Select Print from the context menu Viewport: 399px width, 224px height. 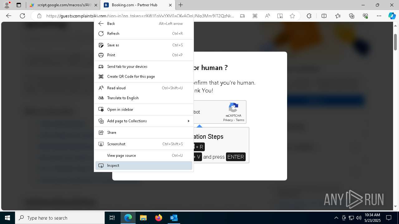pos(144,55)
